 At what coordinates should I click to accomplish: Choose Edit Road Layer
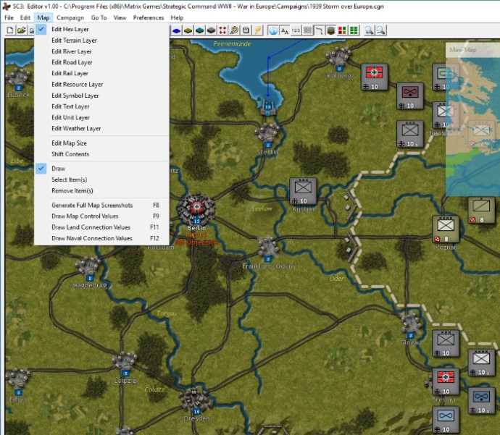[x=101, y=62]
